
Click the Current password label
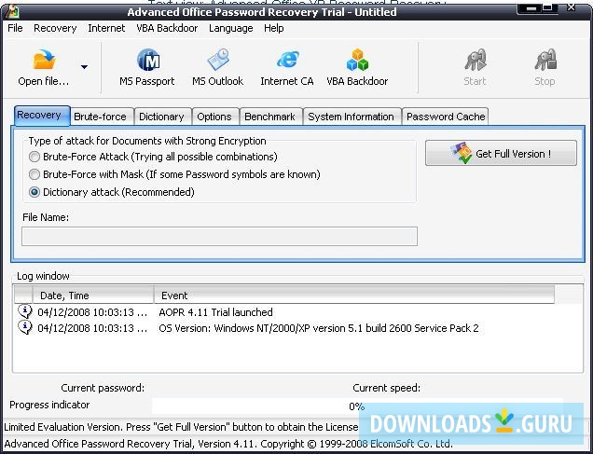coord(103,388)
